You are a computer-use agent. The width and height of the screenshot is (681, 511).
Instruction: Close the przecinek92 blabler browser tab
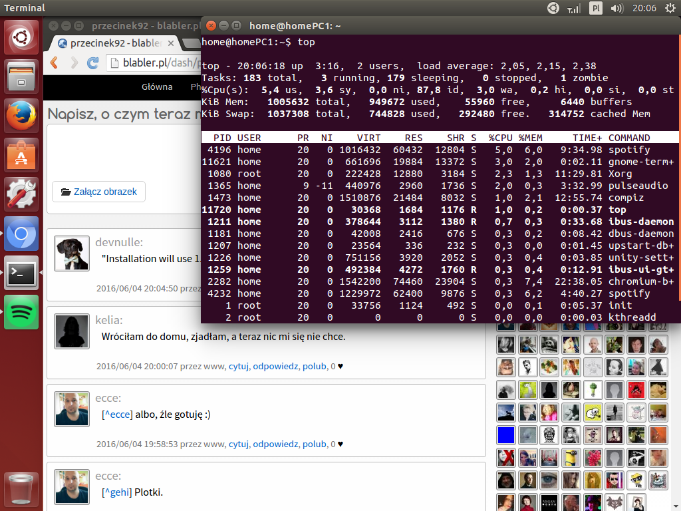[x=171, y=43]
